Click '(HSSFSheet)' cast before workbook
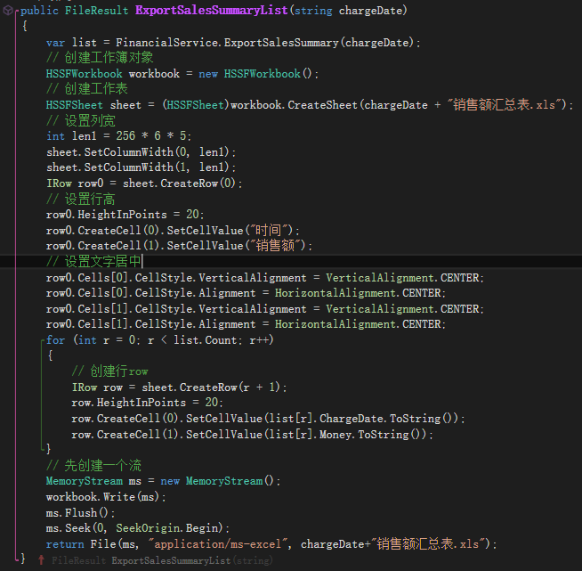This screenshot has height=571, width=582. 196,105
